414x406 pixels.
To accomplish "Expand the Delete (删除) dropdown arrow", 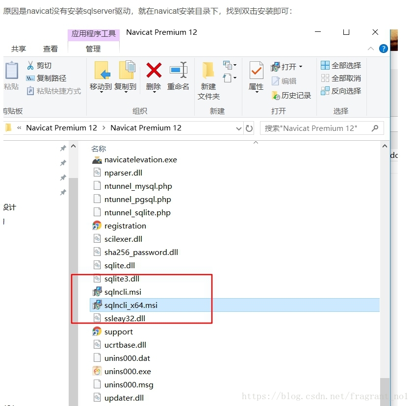I will point(154,92).
